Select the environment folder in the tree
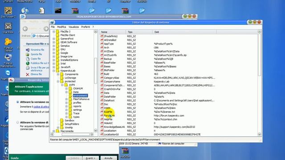 click(x=80, y=96)
